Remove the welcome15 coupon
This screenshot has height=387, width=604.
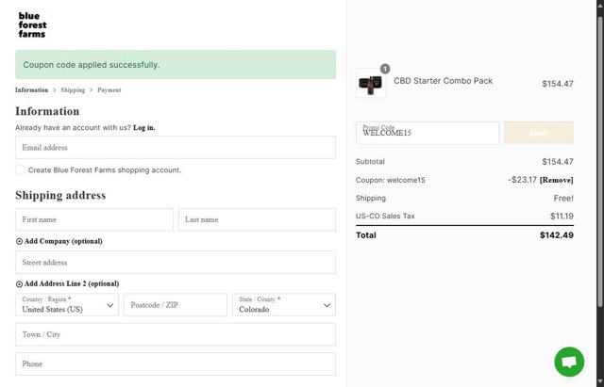[556, 180]
